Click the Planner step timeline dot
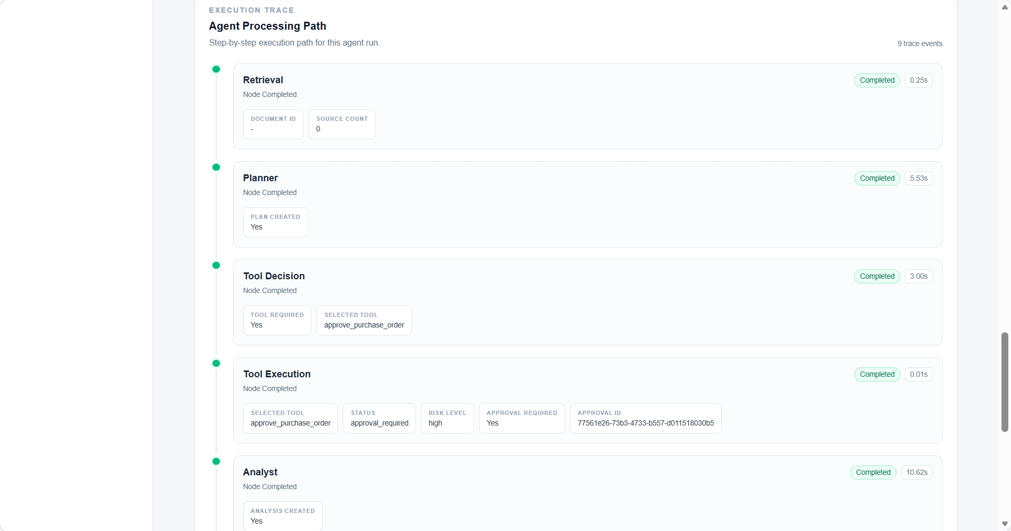 click(216, 167)
